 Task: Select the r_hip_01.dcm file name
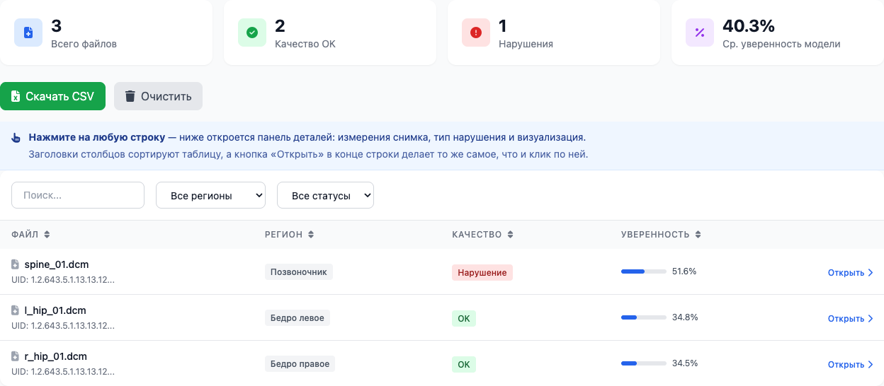click(56, 356)
